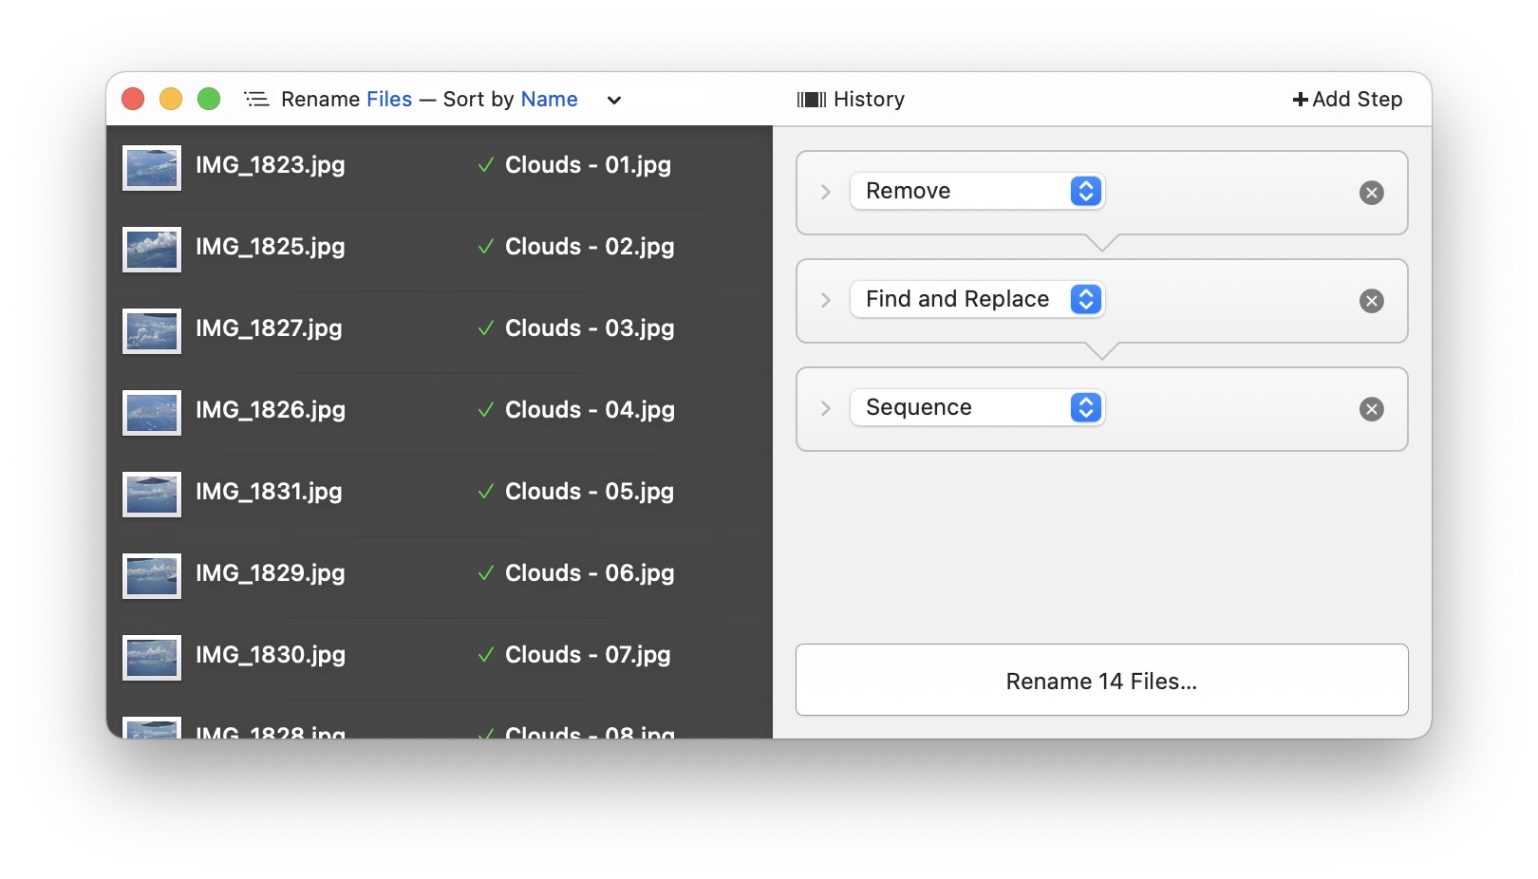Delete the Sequence step with its X
The width and height of the screenshot is (1538, 879).
click(1371, 409)
